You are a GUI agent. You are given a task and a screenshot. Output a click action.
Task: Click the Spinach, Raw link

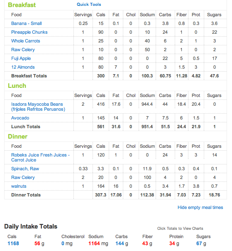[x=25, y=169]
